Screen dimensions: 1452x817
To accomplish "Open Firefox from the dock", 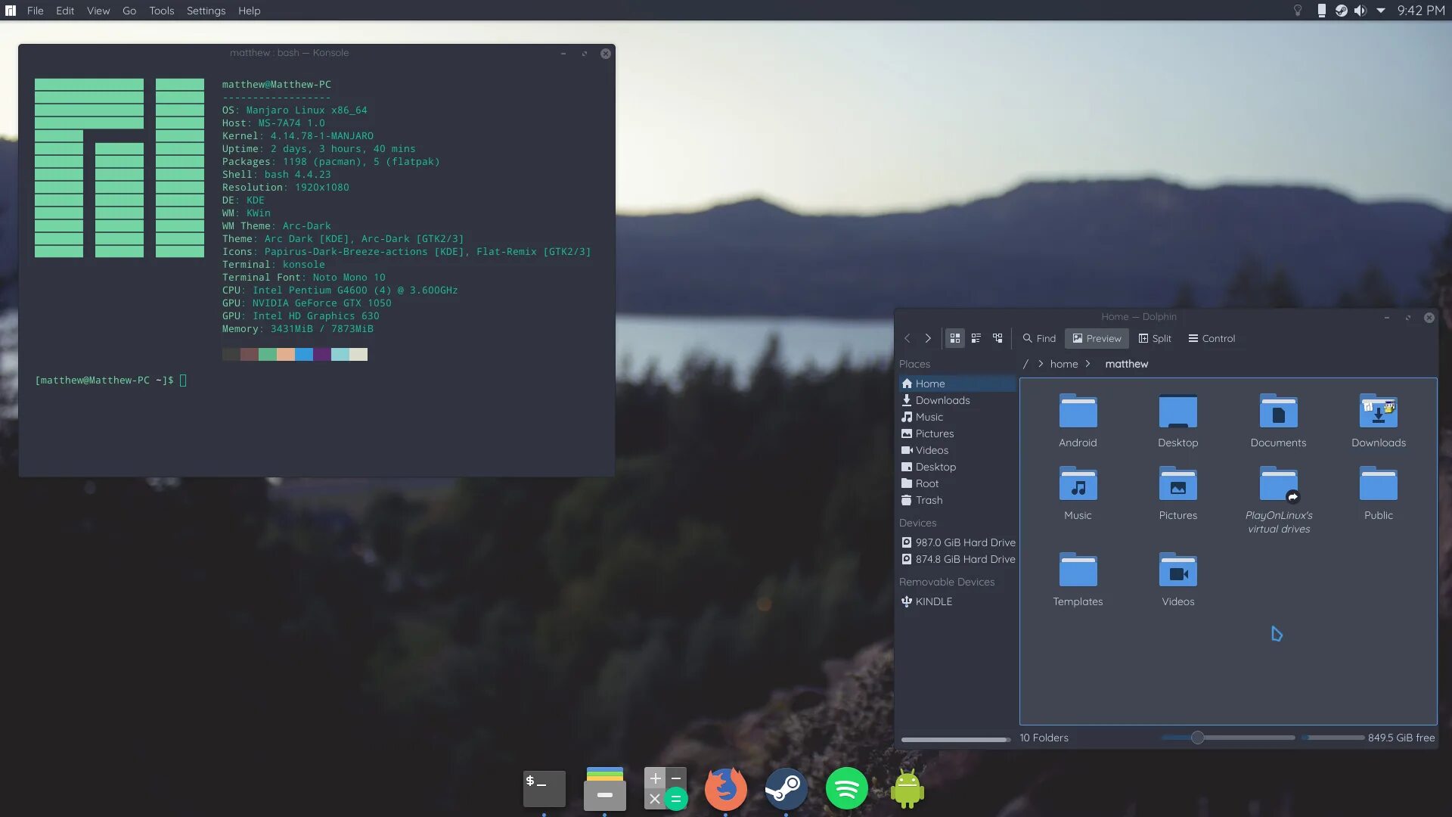I will click(x=725, y=788).
